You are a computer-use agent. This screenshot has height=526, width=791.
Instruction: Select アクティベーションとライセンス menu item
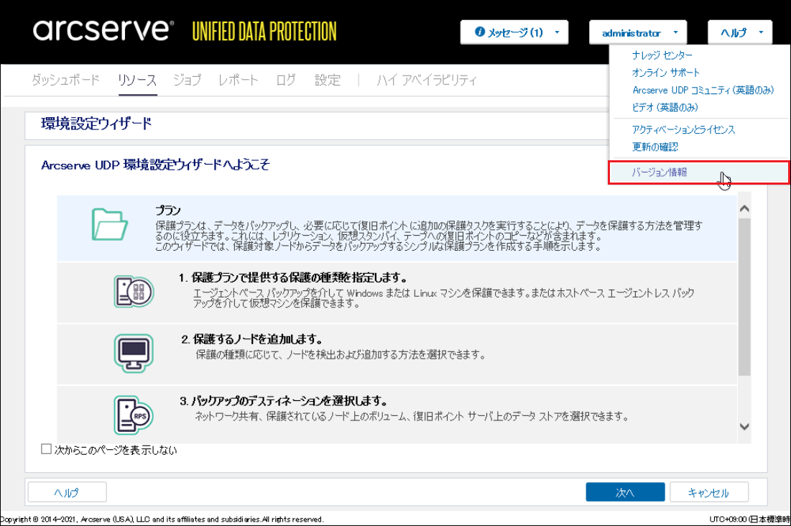pyautogui.click(x=683, y=129)
